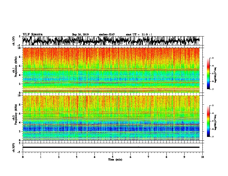228x176 pixels.
Task: Click time axis tick label '8'
Action: [166, 157]
